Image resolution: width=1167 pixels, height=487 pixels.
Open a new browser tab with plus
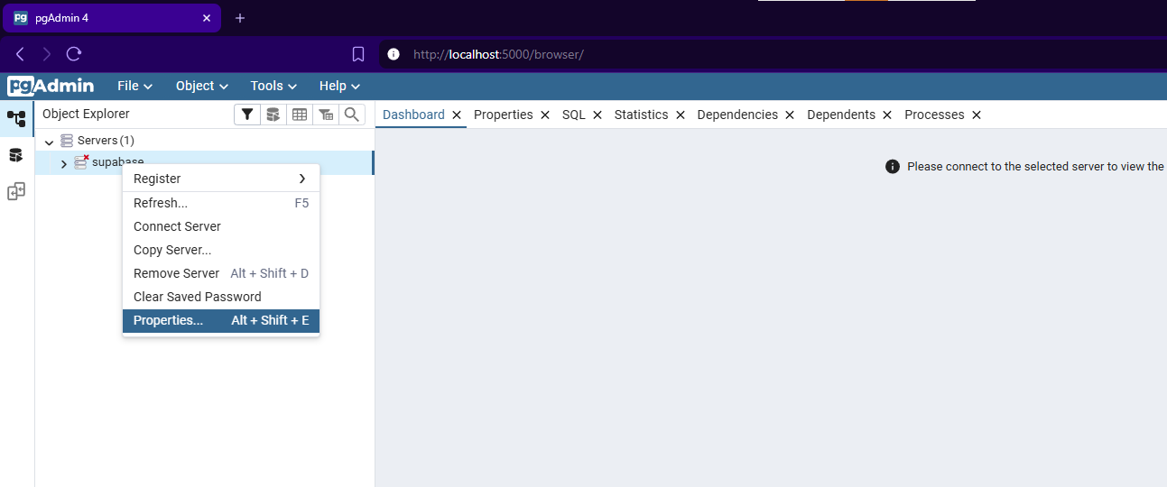[240, 18]
